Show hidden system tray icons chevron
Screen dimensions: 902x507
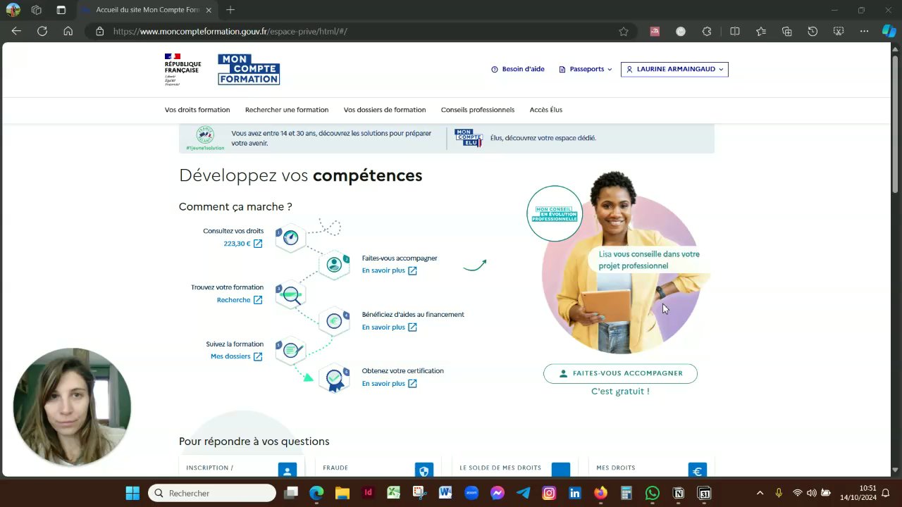click(x=760, y=493)
